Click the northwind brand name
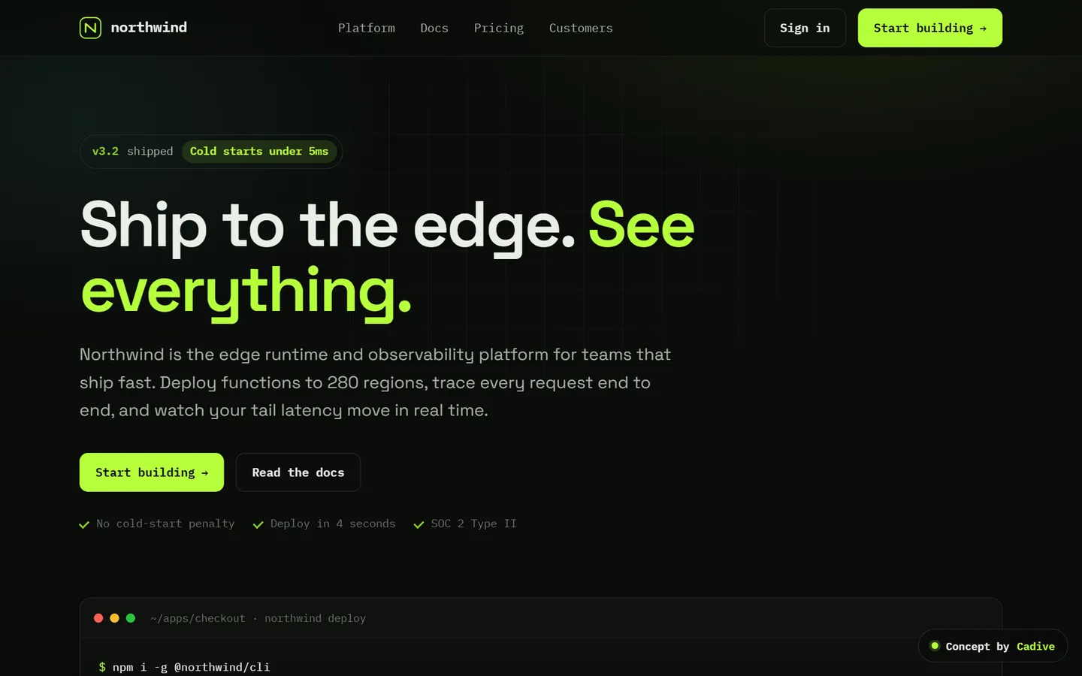 click(149, 28)
